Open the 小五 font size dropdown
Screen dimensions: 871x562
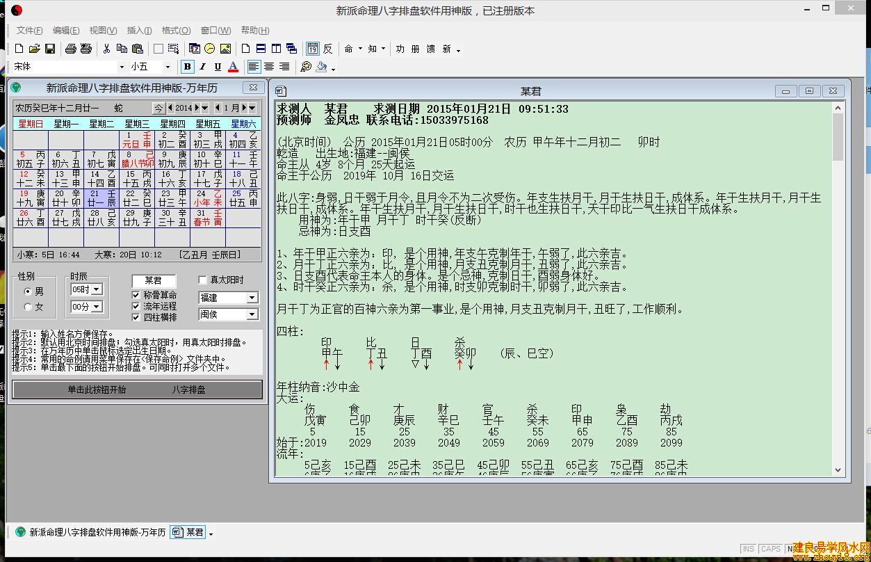pos(168,67)
